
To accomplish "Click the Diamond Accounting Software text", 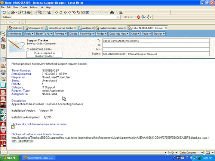I will 64,104.
